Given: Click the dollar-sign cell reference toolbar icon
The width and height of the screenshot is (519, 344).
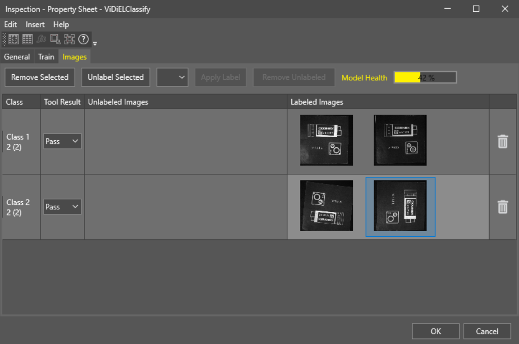Looking at the screenshot, I should (14, 39).
